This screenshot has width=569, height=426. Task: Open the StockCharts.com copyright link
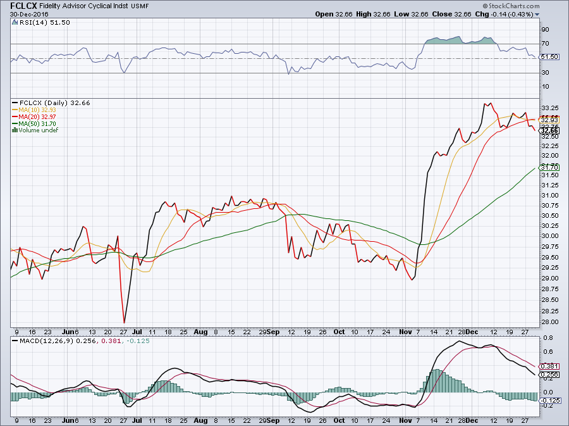(x=511, y=6)
